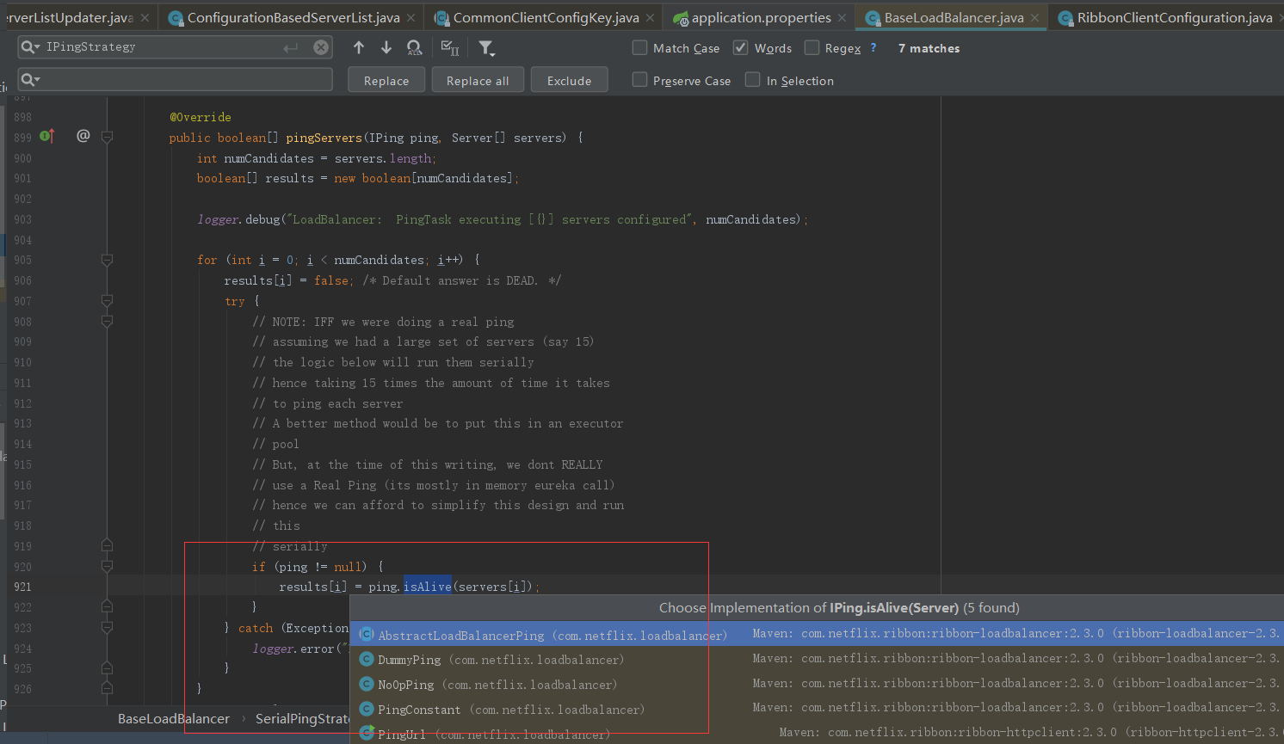
Task: Switch to BaseLoadBalancer.java tab
Action: click(x=954, y=17)
